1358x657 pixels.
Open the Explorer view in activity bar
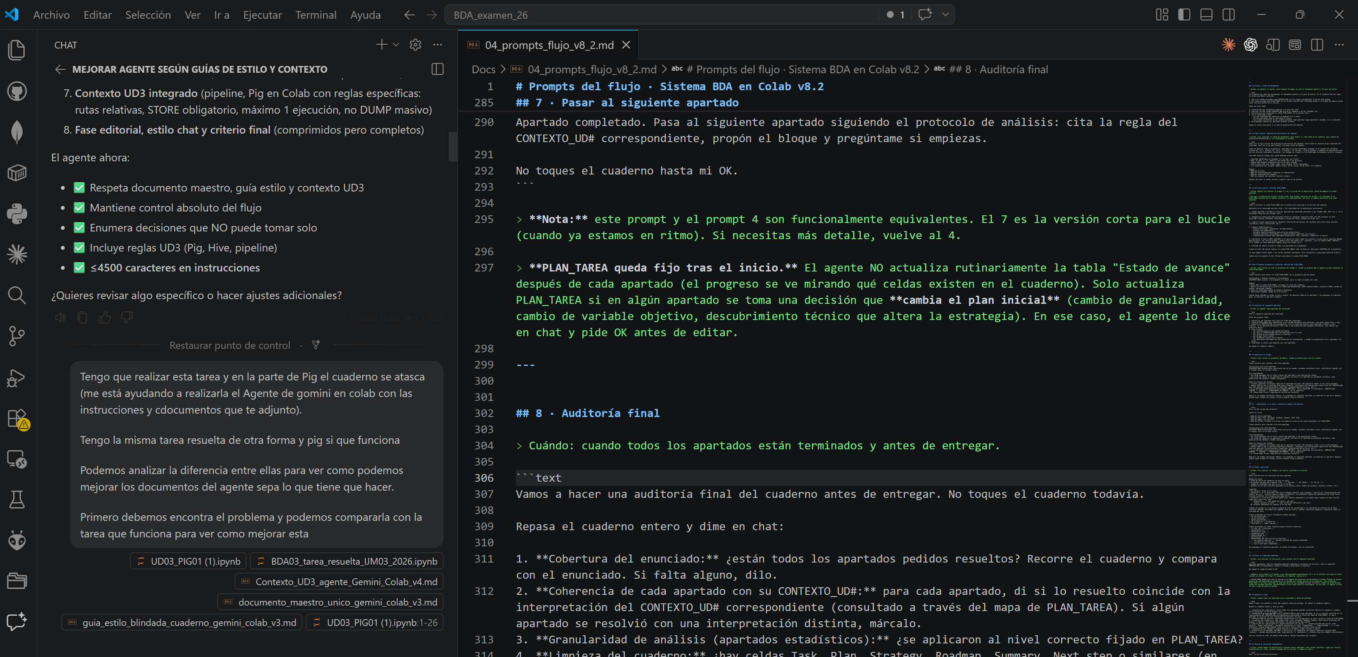(17, 50)
